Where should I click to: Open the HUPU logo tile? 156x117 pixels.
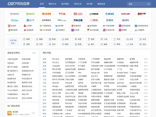(126, 14)
